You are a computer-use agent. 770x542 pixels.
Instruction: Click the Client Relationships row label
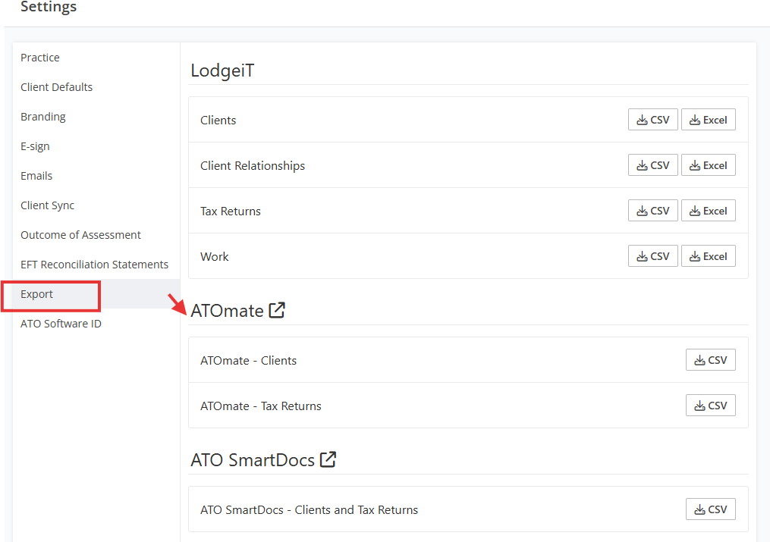[x=253, y=166]
